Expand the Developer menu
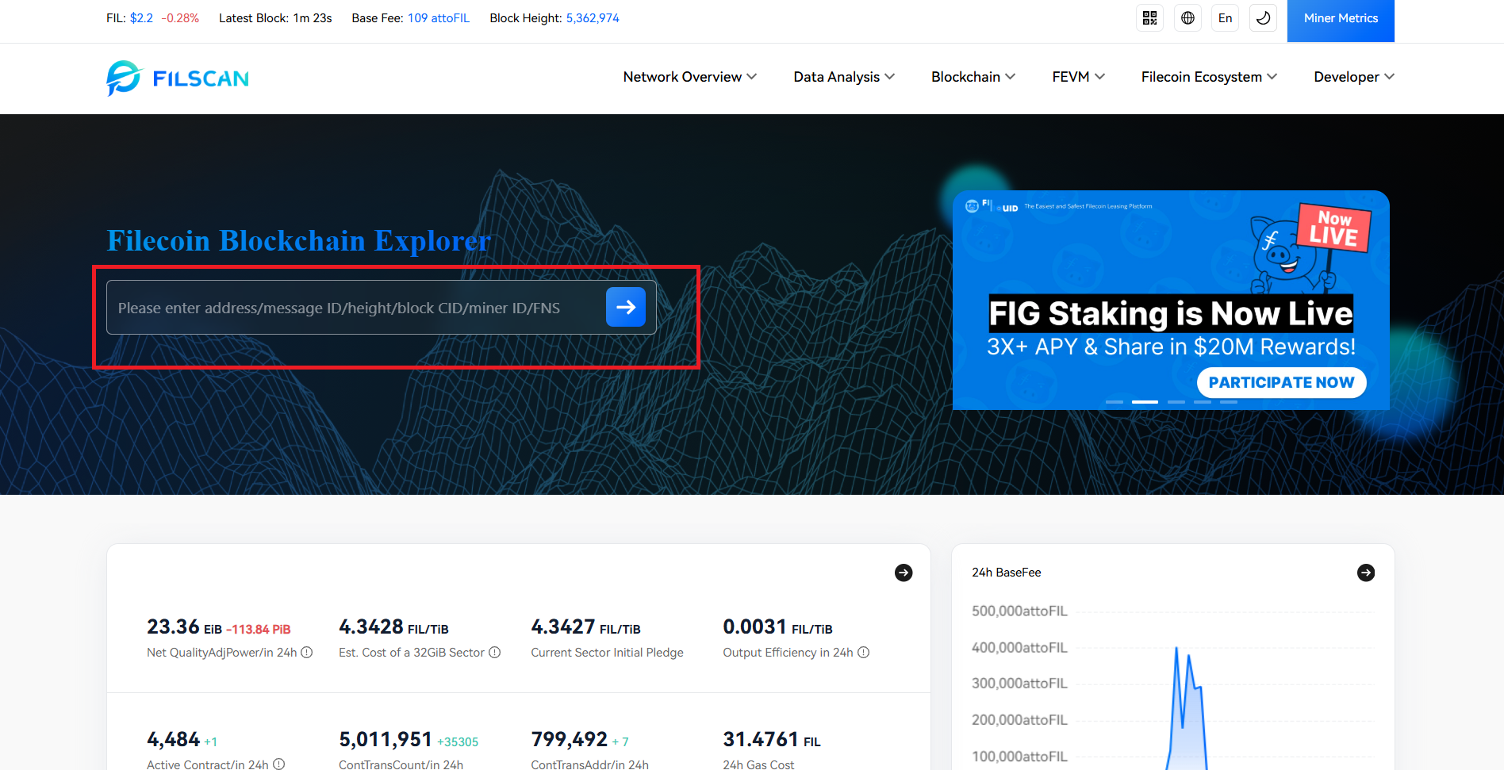 [1354, 77]
